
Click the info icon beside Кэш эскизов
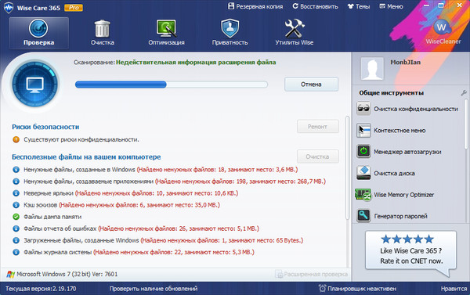pyautogui.click(x=16, y=205)
